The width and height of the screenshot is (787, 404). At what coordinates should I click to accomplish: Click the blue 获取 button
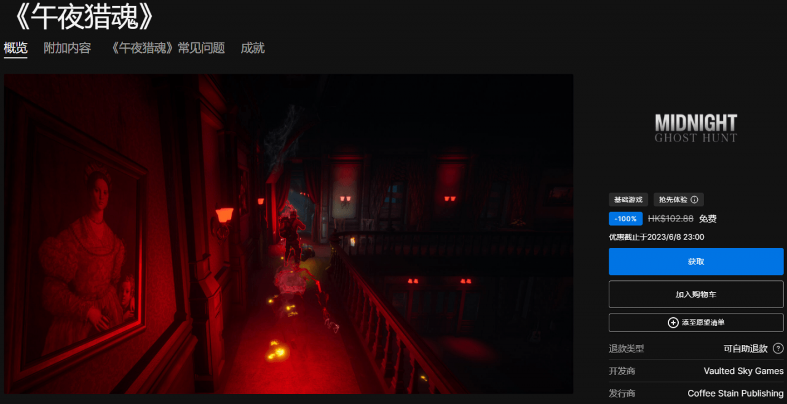click(x=696, y=261)
